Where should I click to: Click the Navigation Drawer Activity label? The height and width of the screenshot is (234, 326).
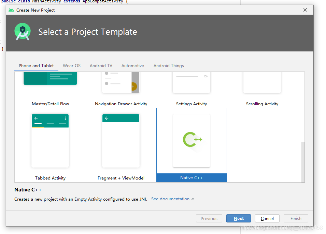[121, 104]
